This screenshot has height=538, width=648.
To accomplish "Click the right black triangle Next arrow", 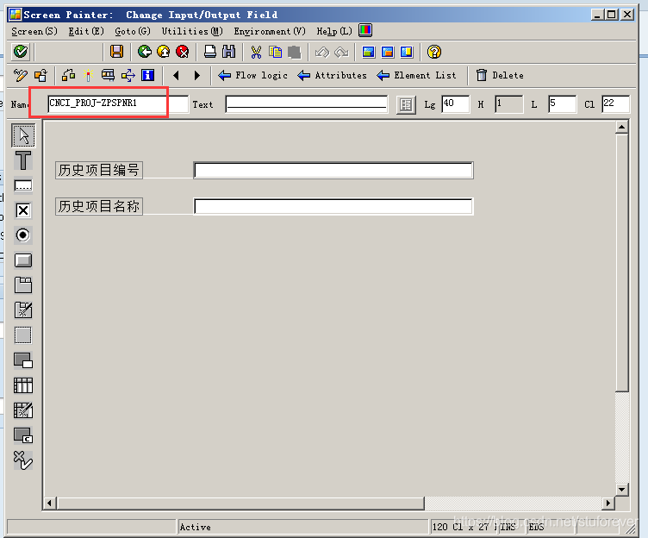I will coord(196,75).
